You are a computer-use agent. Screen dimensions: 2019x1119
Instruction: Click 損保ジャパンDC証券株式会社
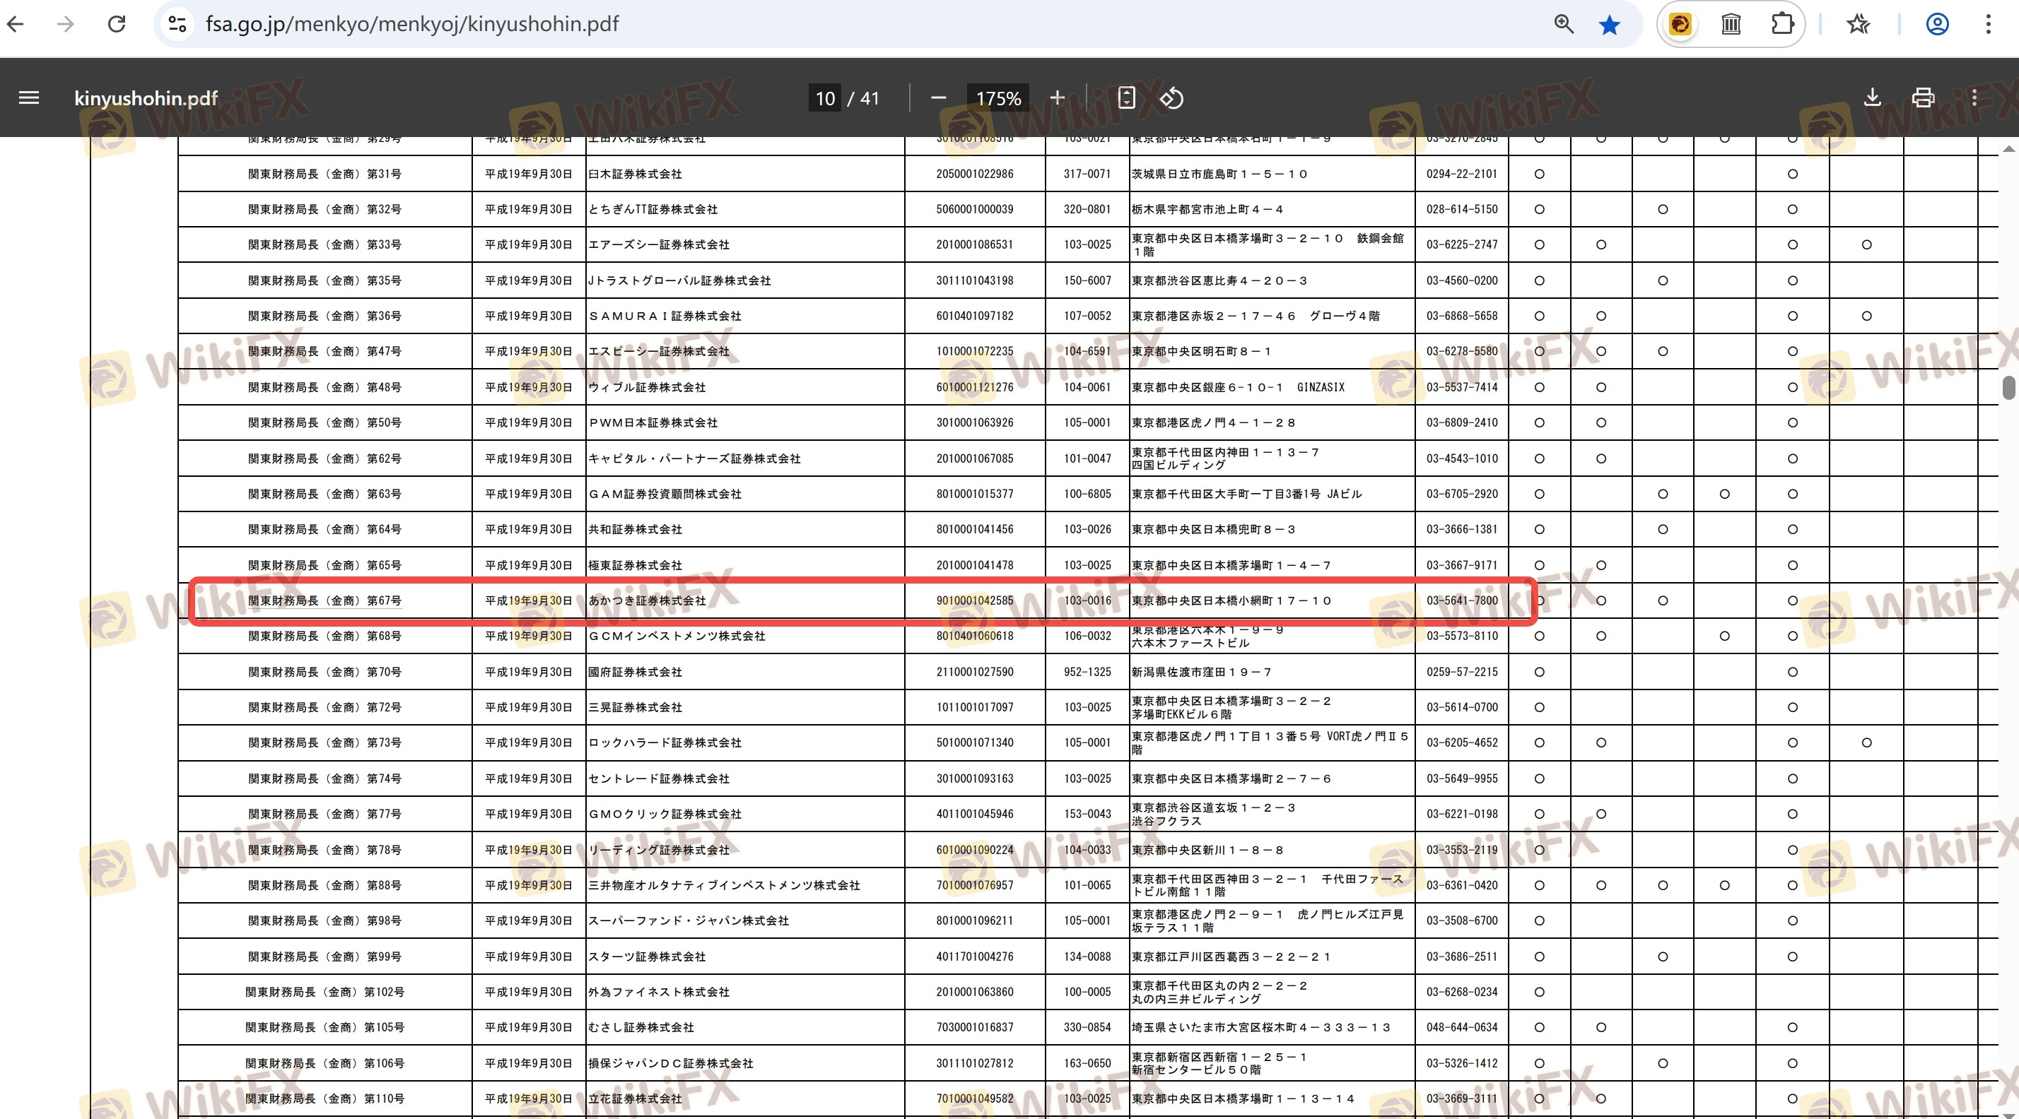click(670, 1063)
